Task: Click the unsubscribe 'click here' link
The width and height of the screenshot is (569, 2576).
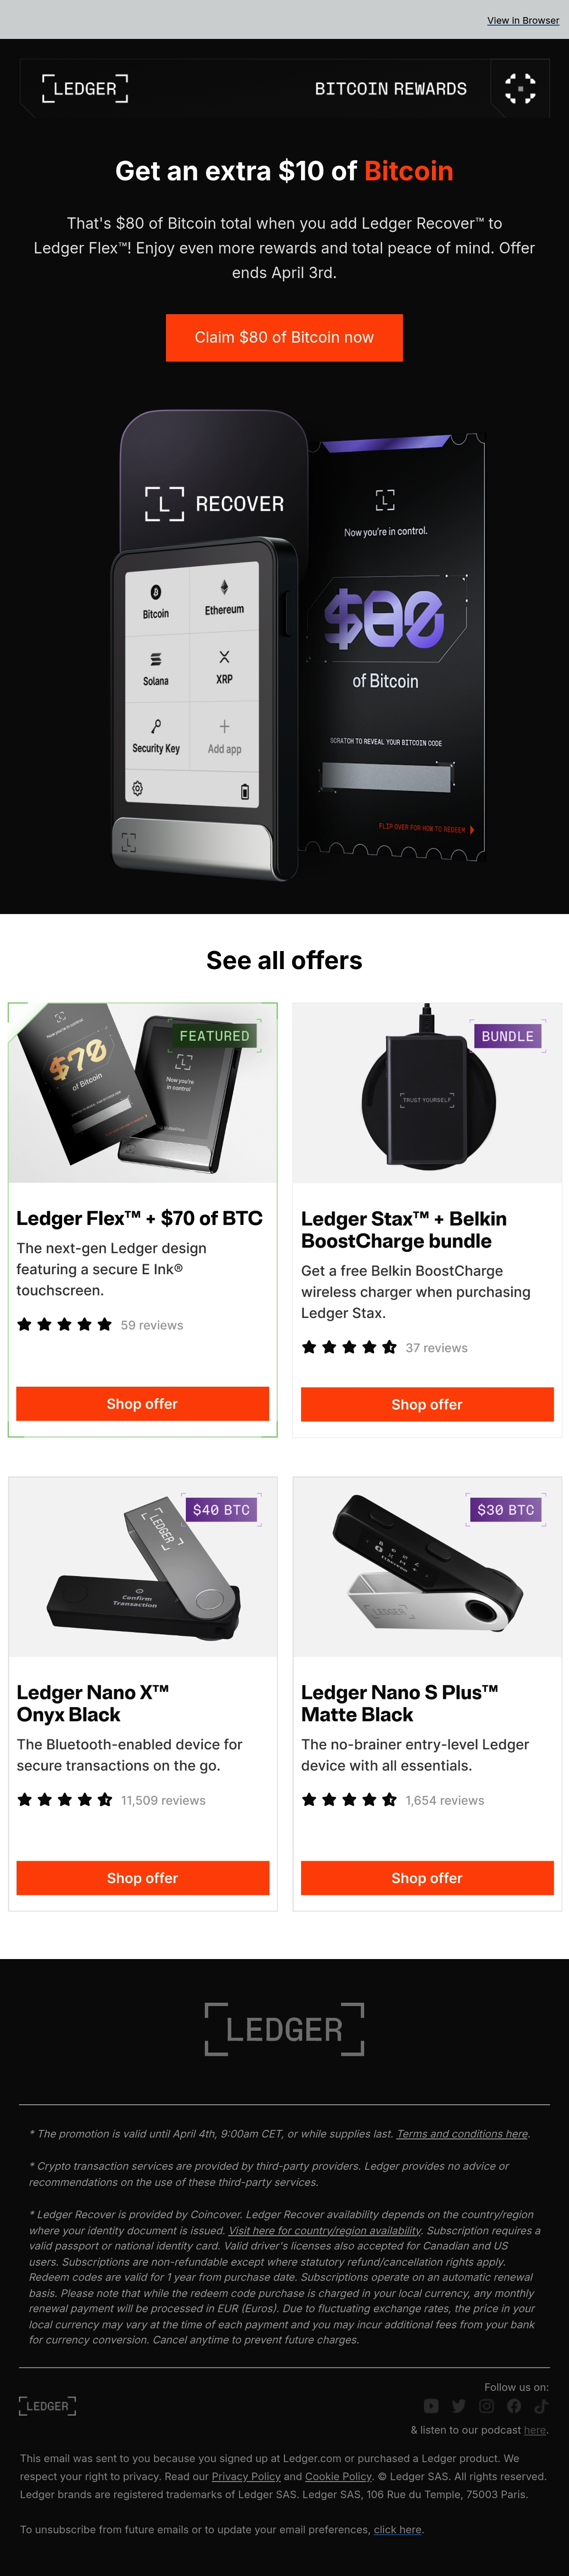Action: (397, 2530)
